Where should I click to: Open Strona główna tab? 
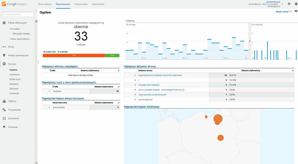pos(45,4)
